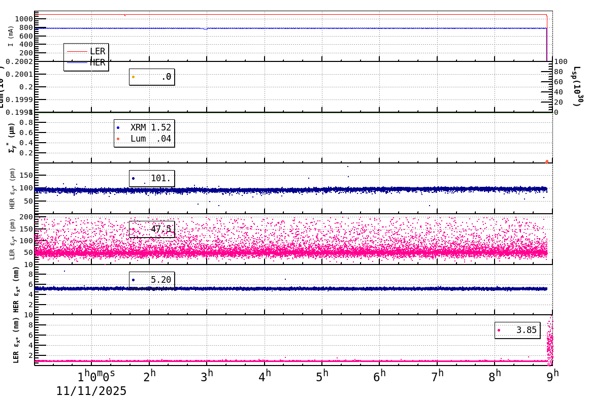The width and height of the screenshot is (589, 397).
Task: Click the "600" tick on the current axis
Action: pos(26,36)
